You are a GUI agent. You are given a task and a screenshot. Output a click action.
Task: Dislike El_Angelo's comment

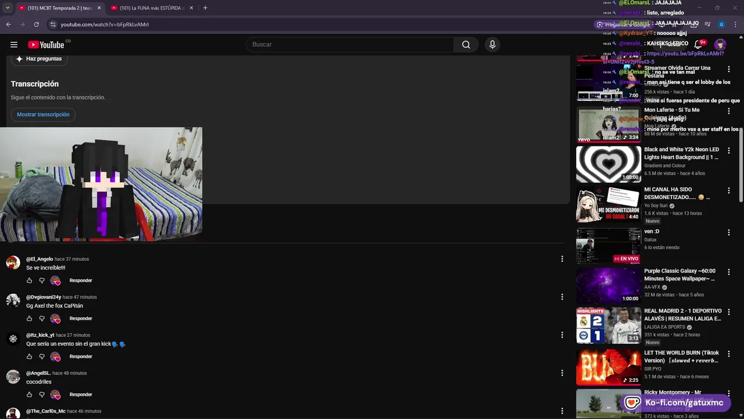pos(42,280)
